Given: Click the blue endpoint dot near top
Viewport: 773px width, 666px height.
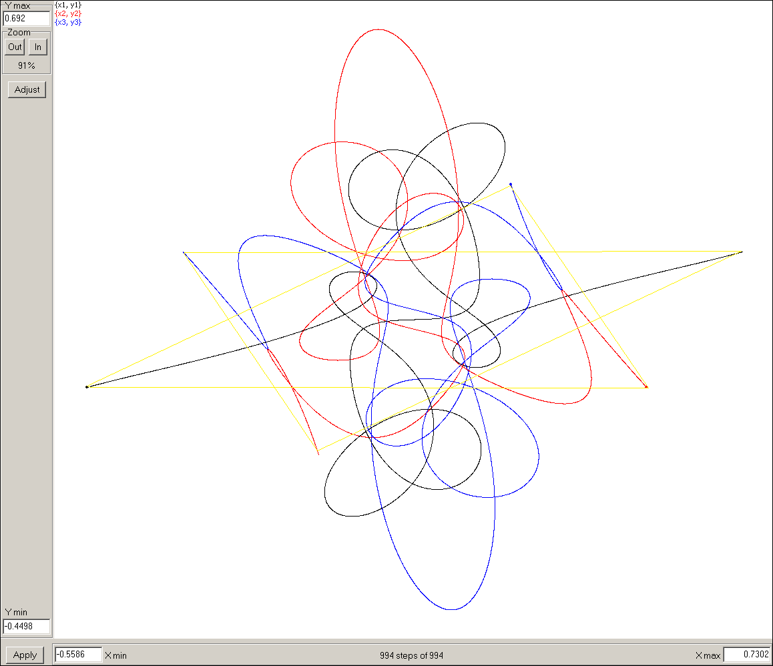Looking at the screenshot, I should point(511,184).
